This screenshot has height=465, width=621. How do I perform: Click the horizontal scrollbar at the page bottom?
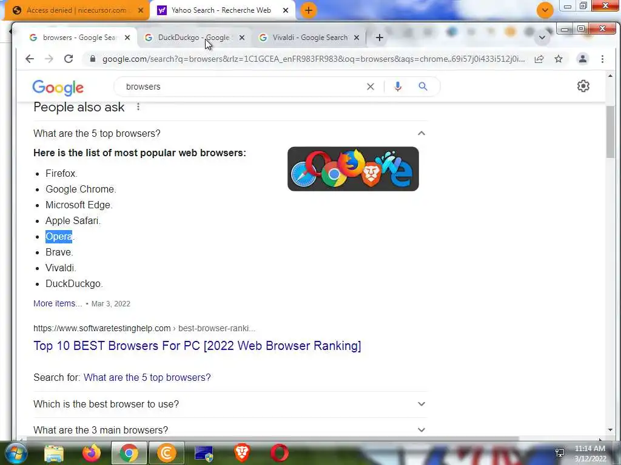(x=272, y=438)
